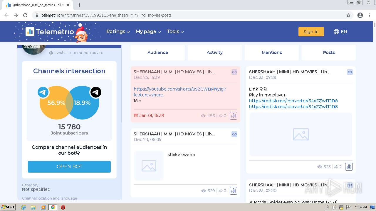Select the Posts tab
The image size is (376, 211).
click(329, 52)
